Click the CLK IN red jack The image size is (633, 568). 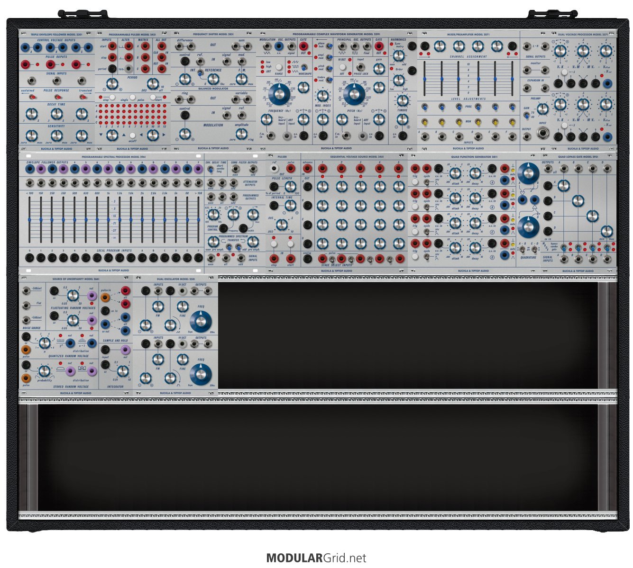(x=162, y=57)
